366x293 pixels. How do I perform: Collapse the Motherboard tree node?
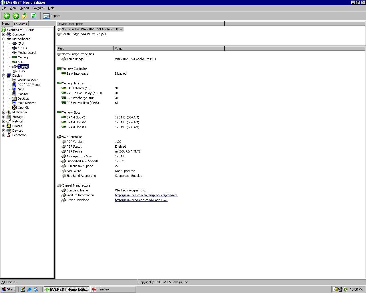(x=3, y=39)
